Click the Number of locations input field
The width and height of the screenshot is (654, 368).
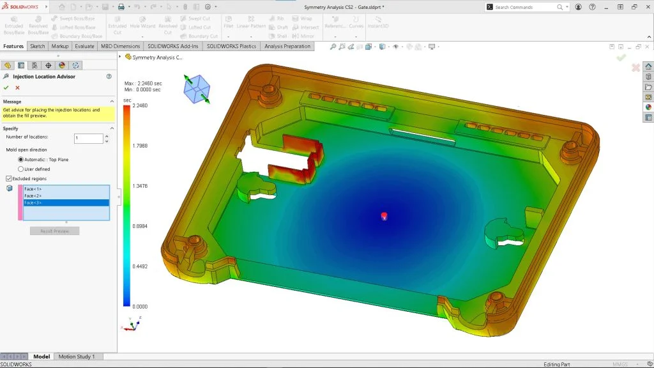pos(87,138)
